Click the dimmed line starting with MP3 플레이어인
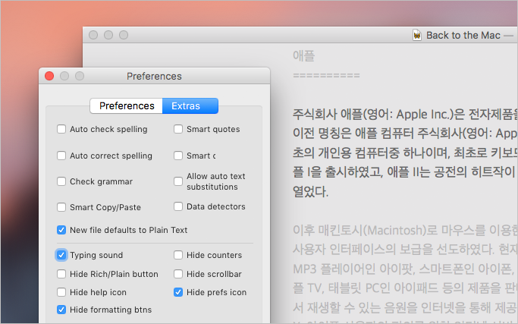This screenshot has width=518, height=324. 405,269
